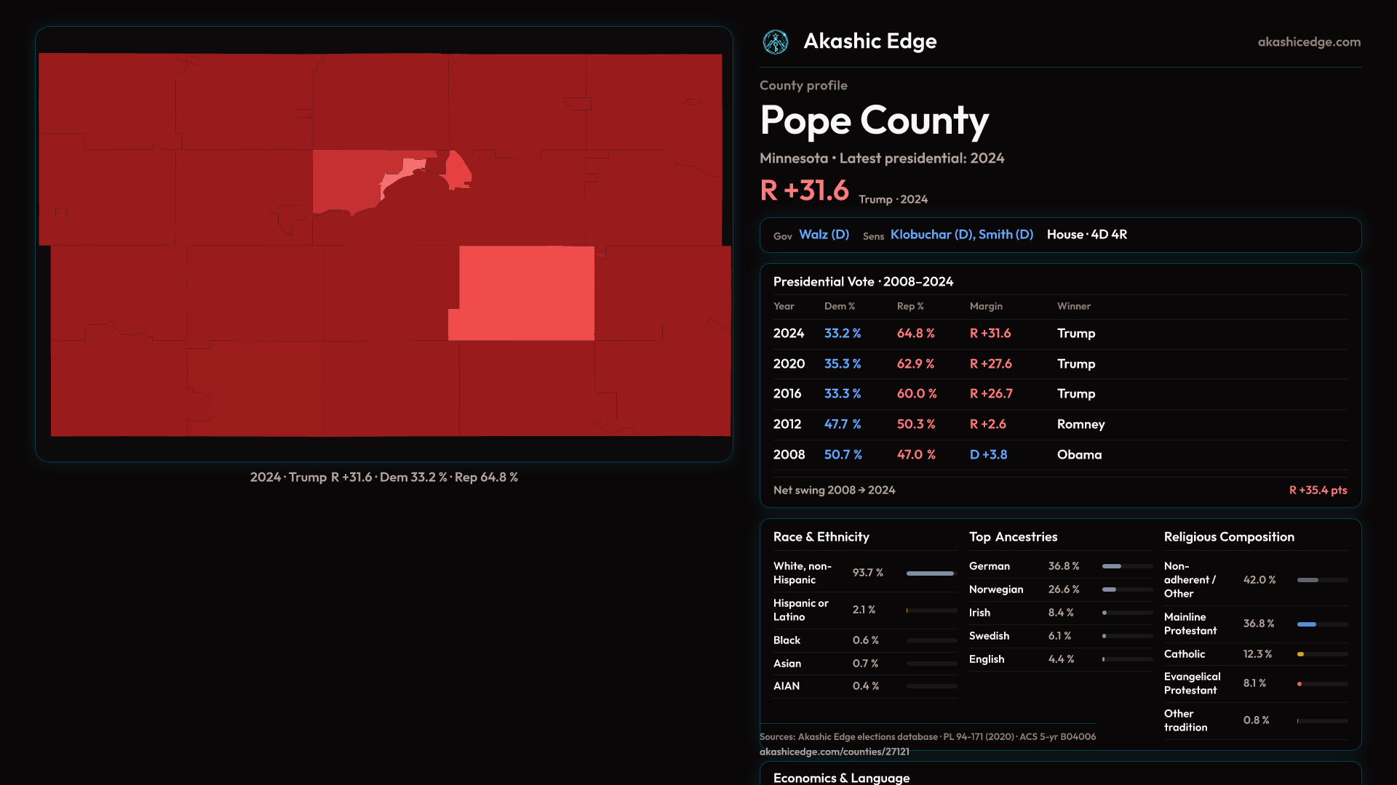Click the White non-Hispanic percentage bar

point(930,573)
